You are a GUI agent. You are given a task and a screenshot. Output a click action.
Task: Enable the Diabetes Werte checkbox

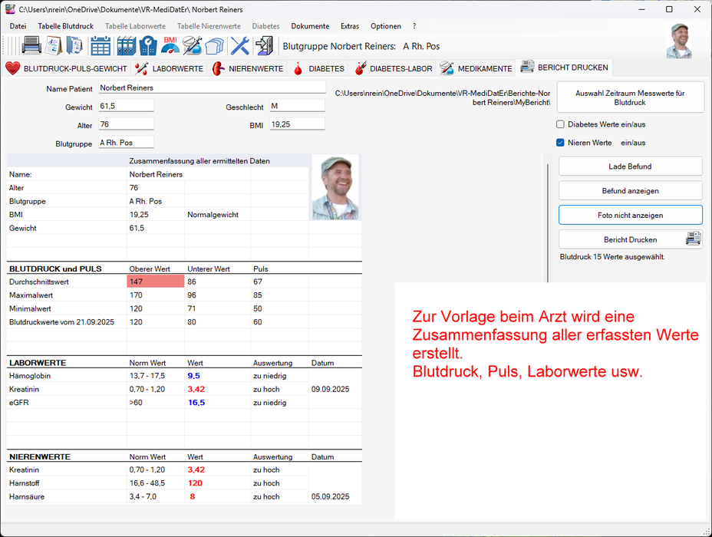click(561, 124)
